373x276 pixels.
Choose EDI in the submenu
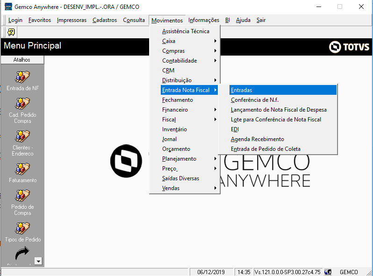pos(283,129)
